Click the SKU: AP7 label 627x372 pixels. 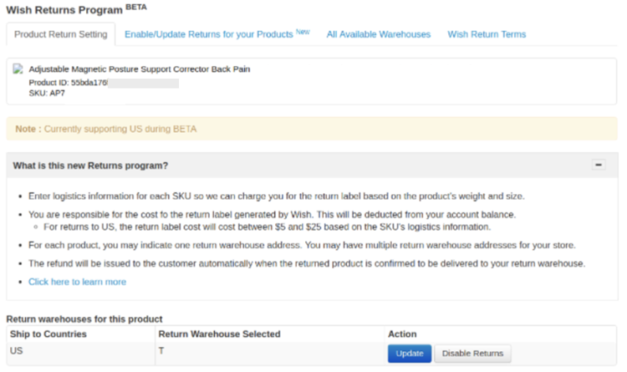tap(47, 93)
